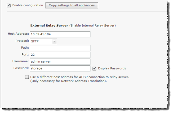
Task: Focus the Password field showing storage
Action: tap(60, 68)
